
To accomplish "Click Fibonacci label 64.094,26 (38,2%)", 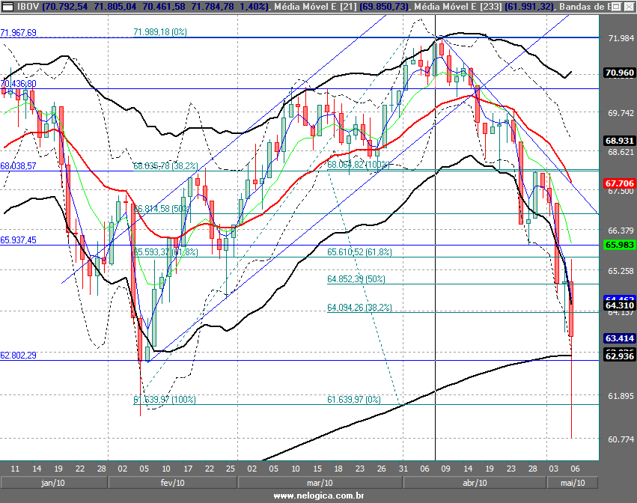I will point(359,308).
